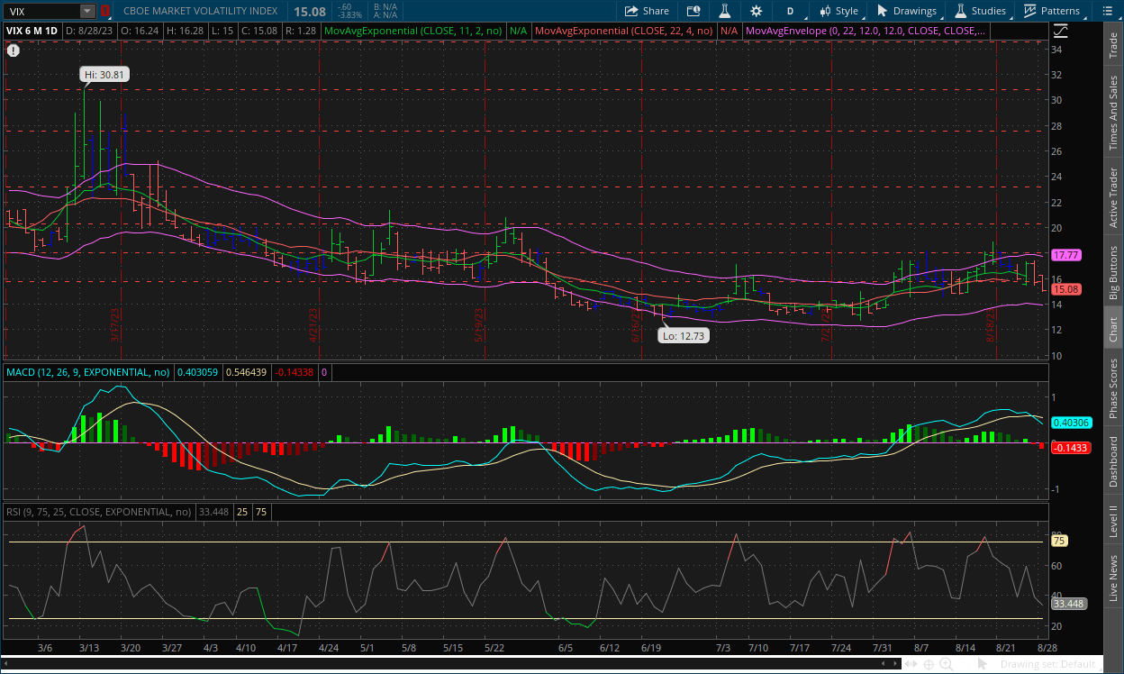
Task: Click the -0.1433 MACD histogram tag
Action: click(x=1070, y=448)
